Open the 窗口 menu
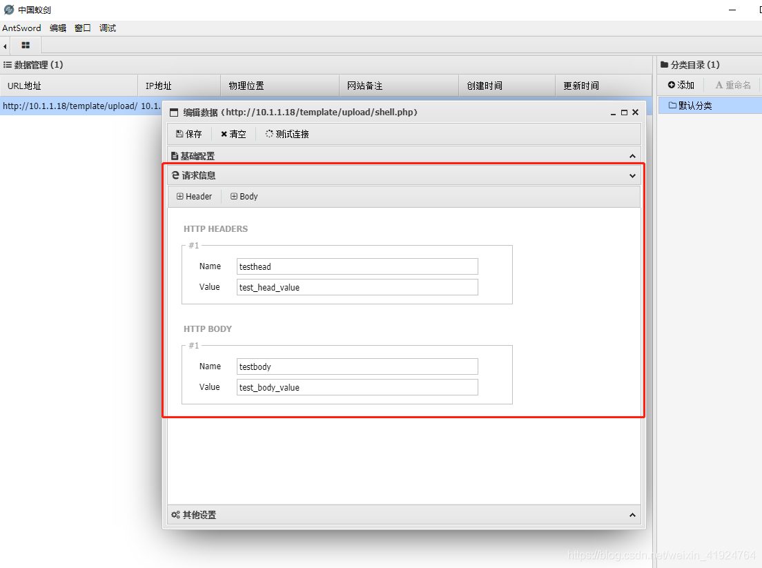This screenshot has width=762, height=568. pyautogui.click(x=83, y=28)
